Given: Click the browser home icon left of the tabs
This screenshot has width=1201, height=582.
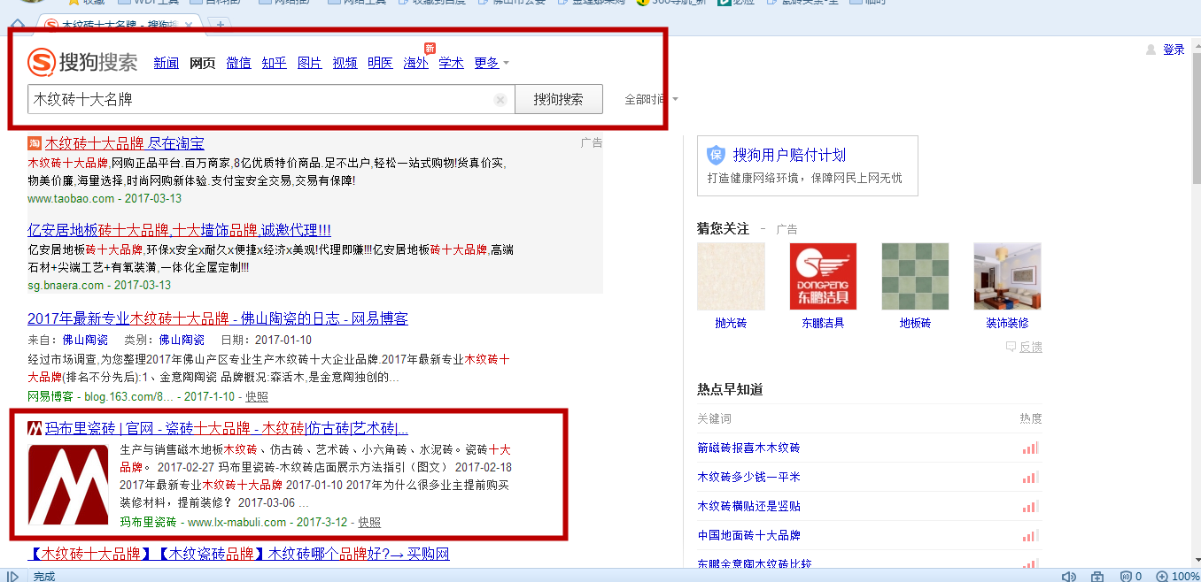Looking at the screenshot, I should (x=17, y=25).
